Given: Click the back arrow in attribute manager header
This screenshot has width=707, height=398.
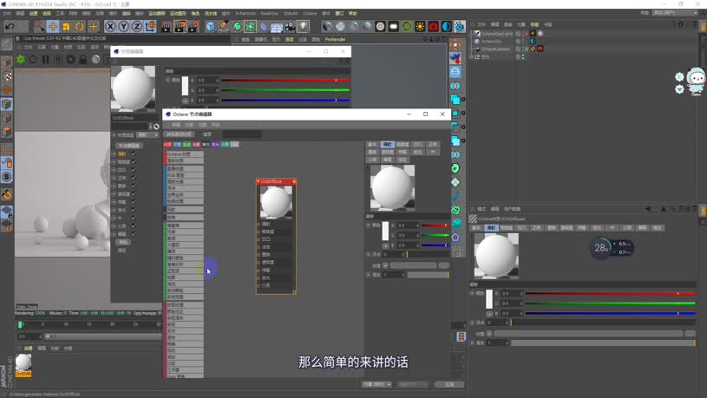Looking at the screenshot, I should pyautogui.click(x=648, y=209).
